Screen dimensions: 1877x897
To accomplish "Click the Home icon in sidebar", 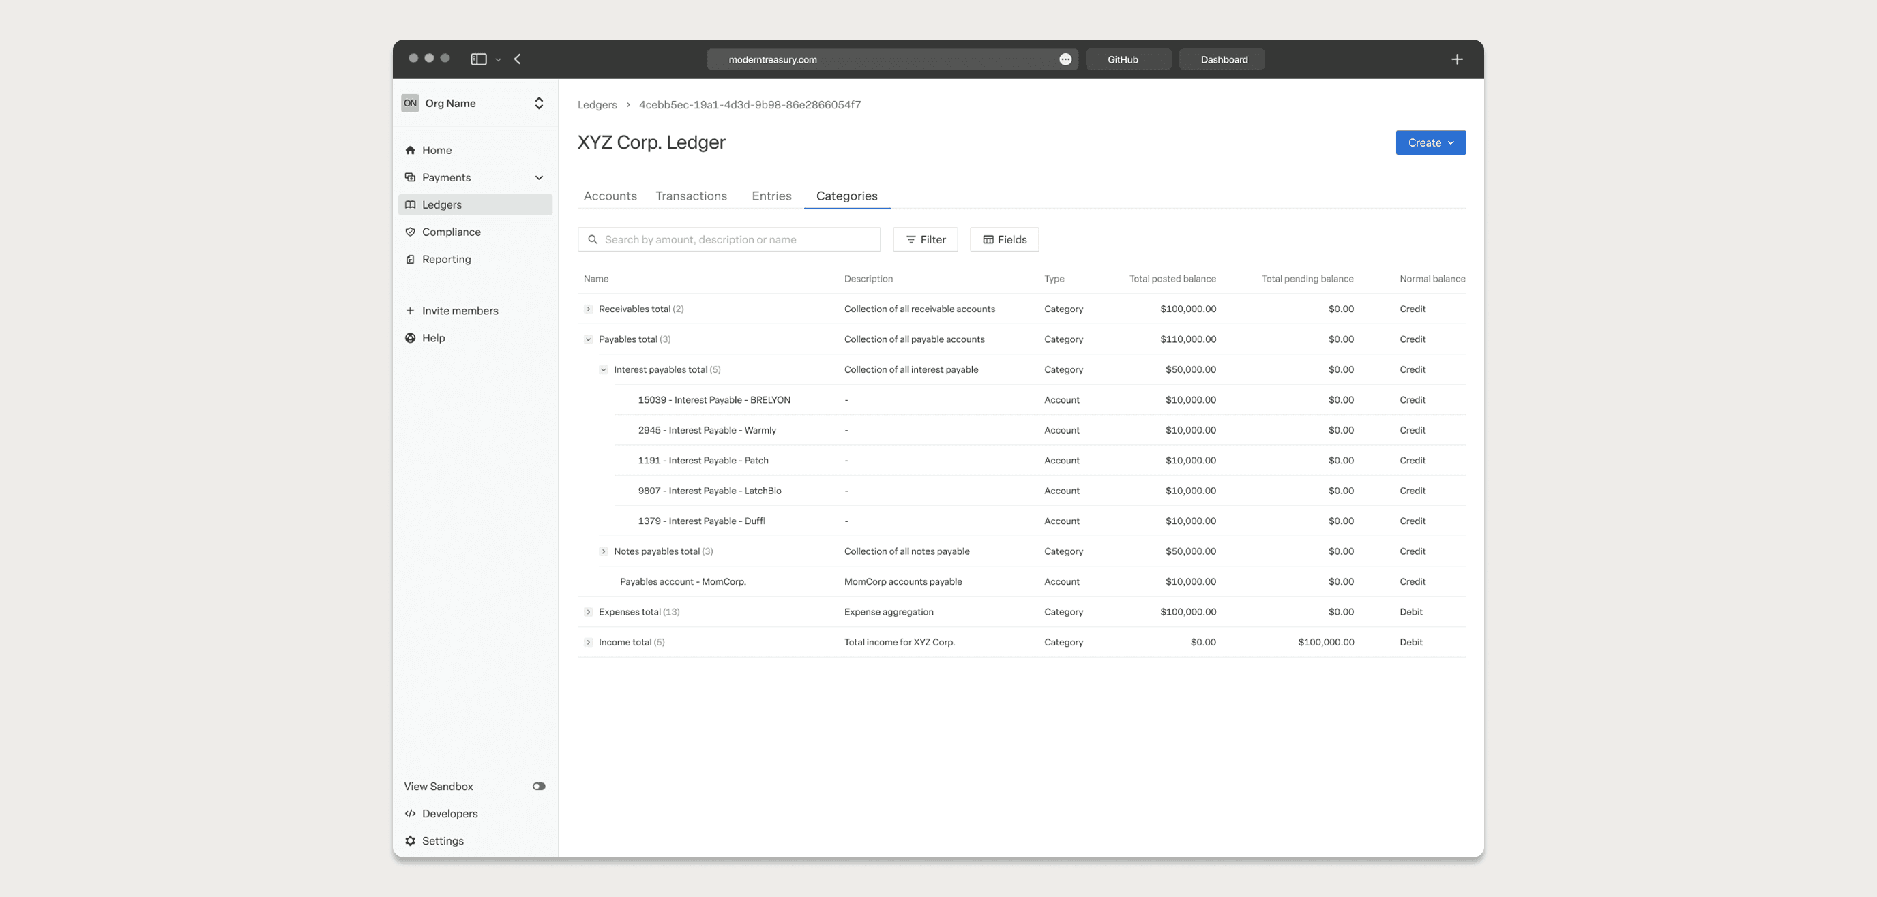I will pos(410,150).
